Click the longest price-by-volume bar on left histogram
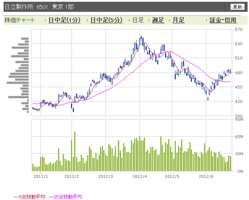Image resolution: width=249 pixels, height=200 pixels. (x=18, y=83)
